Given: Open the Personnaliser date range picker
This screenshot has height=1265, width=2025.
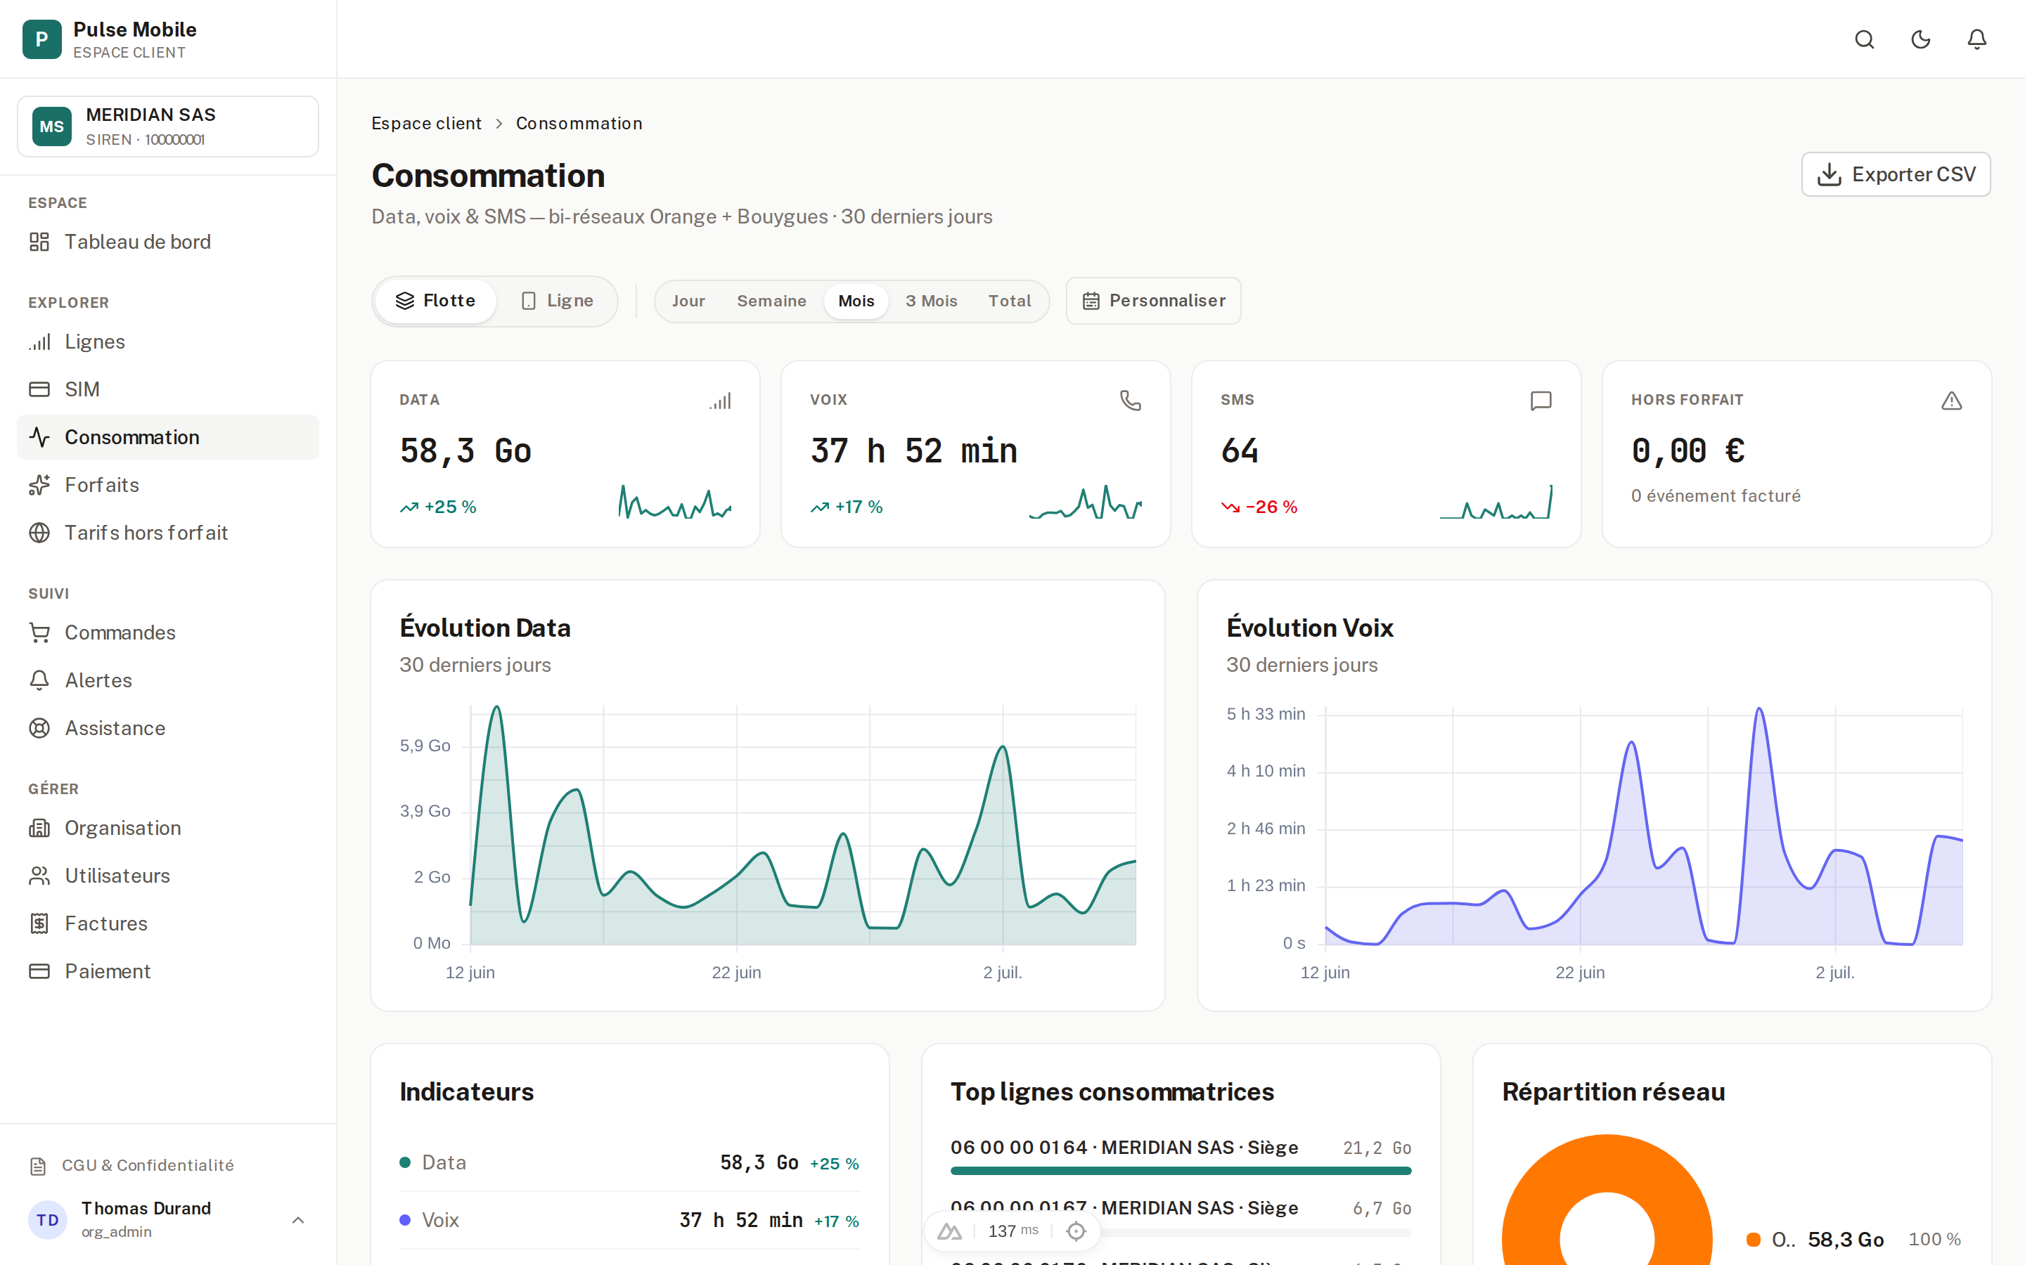Looking at the screenshot, I should 1153,300.
